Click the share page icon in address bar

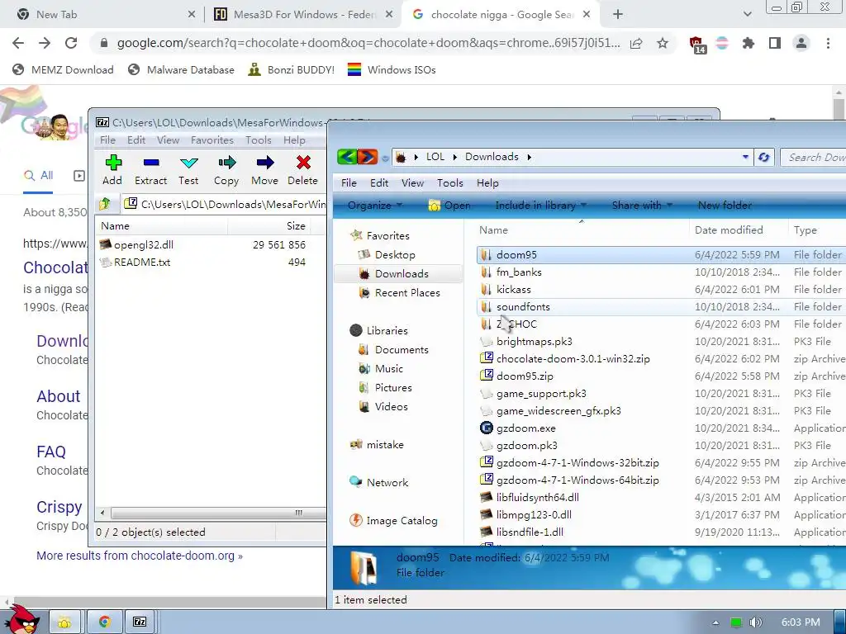636,43
